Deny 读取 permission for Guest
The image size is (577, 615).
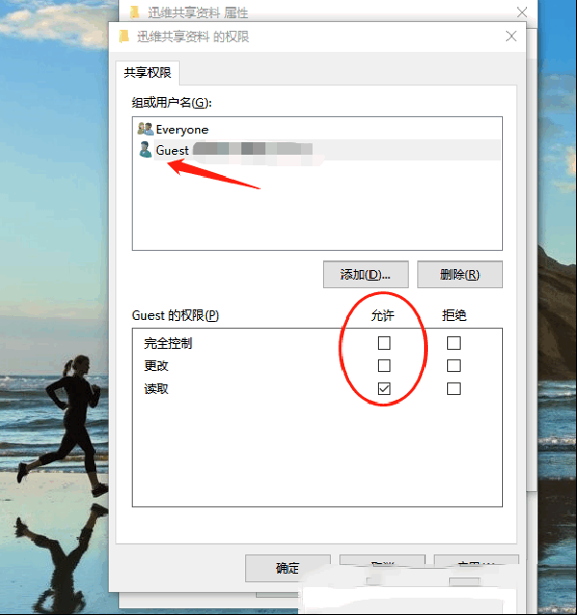pos(454,388)
